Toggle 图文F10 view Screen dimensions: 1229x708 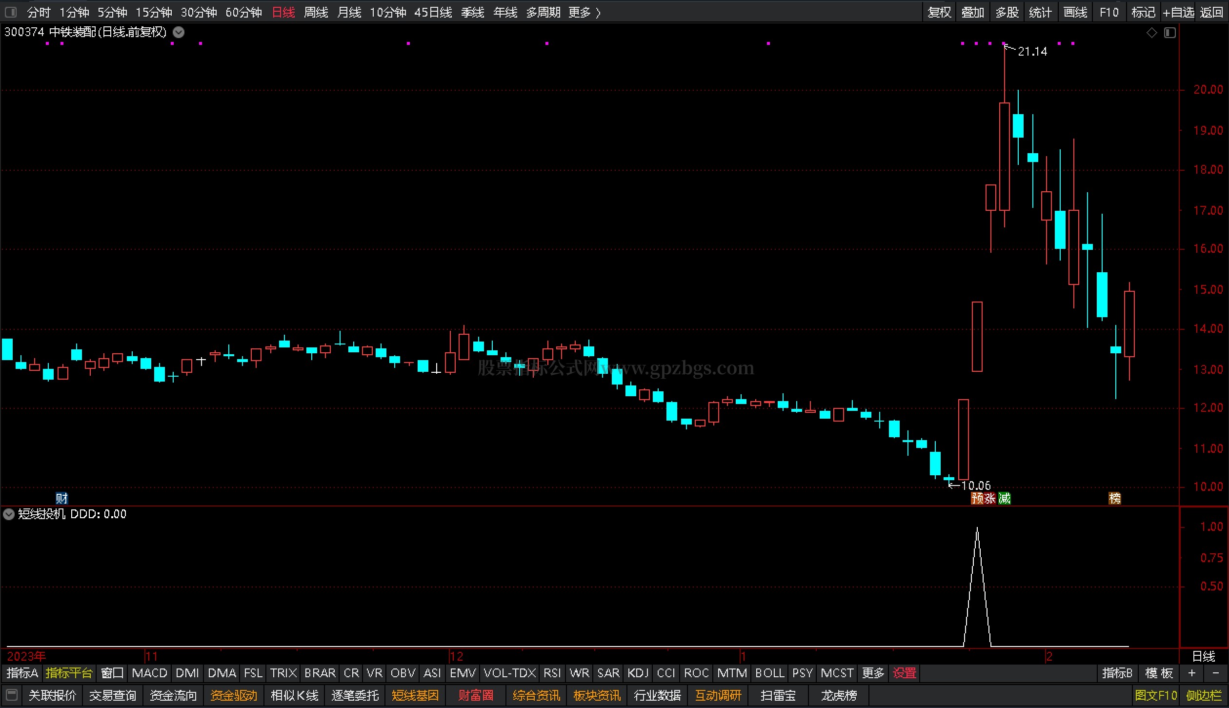click(x=1156, y=695)
